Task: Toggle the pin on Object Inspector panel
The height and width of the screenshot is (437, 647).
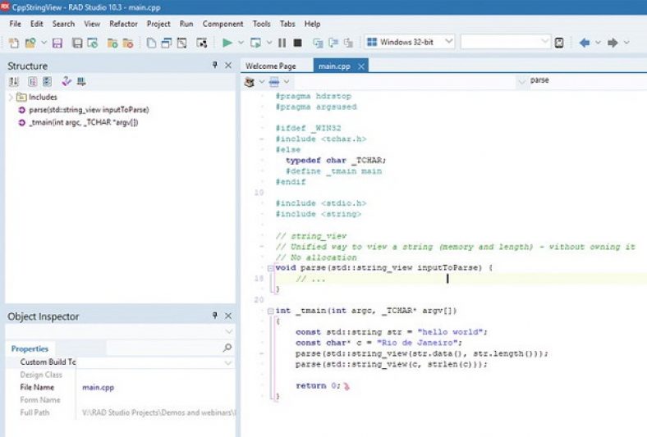Action: (215, 316)
